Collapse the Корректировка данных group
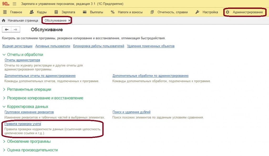The height and width of the screenshot is (156, 269). tap(4, 107)
